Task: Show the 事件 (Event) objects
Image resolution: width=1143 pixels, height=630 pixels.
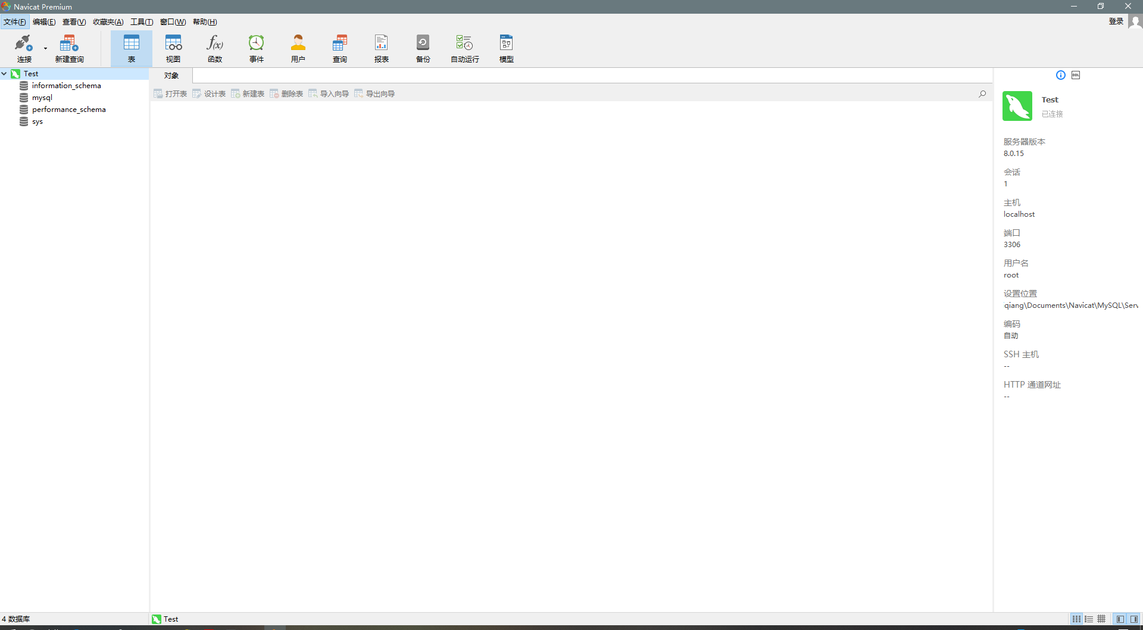Action: click(x=257, y=48)
